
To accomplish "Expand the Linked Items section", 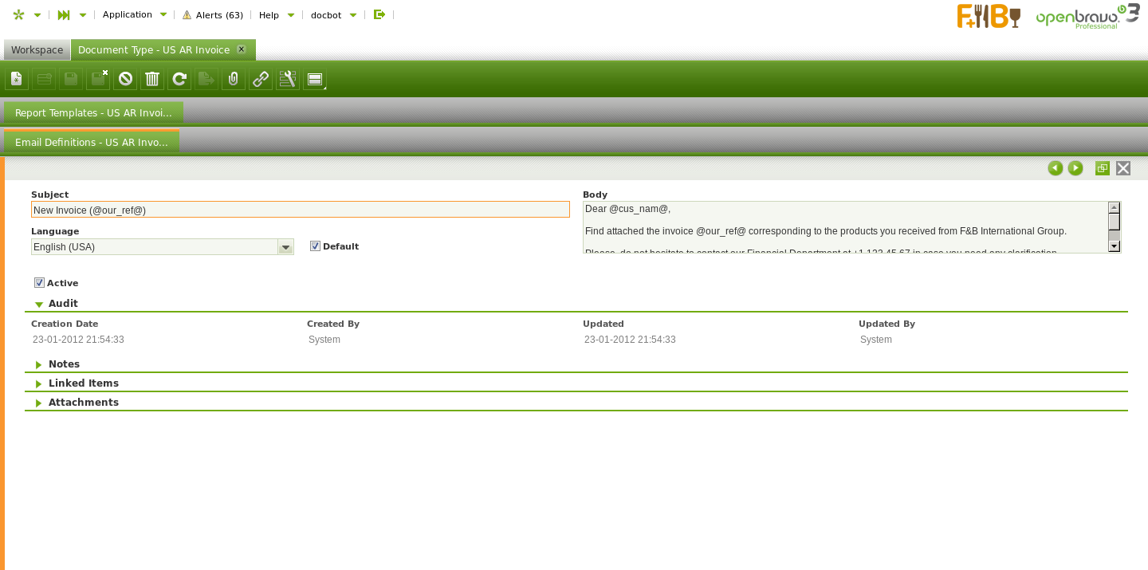I will [x=83, y=383].
